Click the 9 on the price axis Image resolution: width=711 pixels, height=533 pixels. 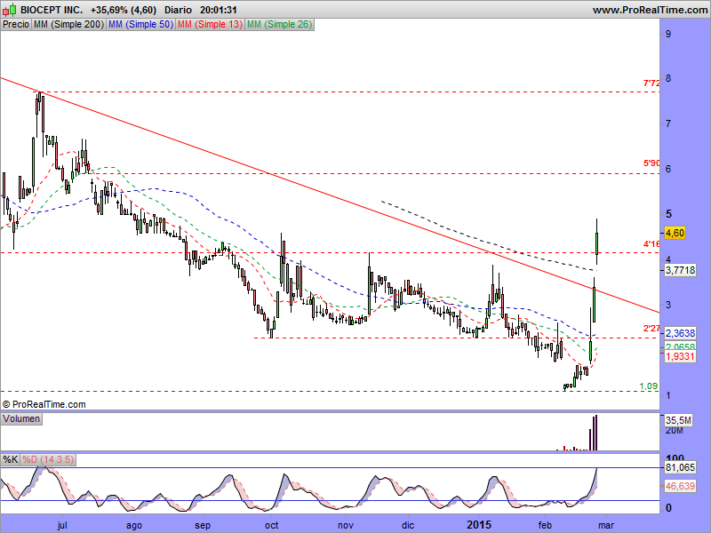pyautogui.click(x=668, y=34)
